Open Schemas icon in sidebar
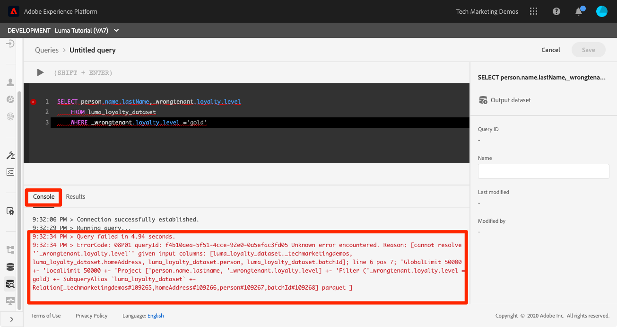 pos(10,250)
